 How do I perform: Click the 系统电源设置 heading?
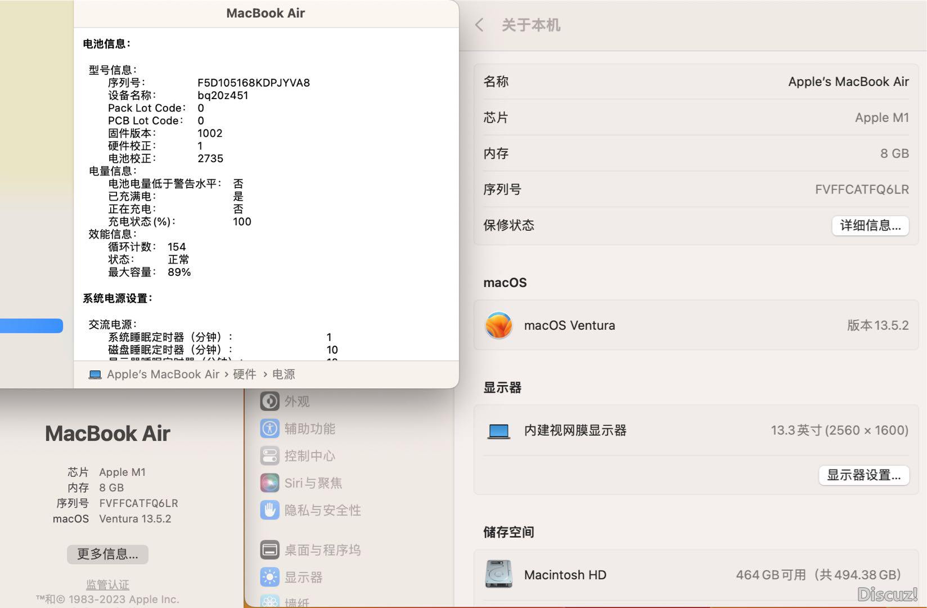[x=118, y=298]
